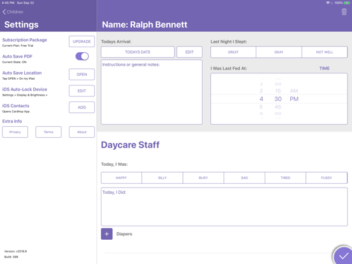This screenshot has height=264, width=352.
Task: Select NOT WELL sleep option
Action: click(325, 52)
